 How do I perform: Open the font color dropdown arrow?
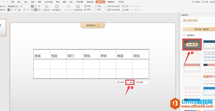tap(21, 10)
